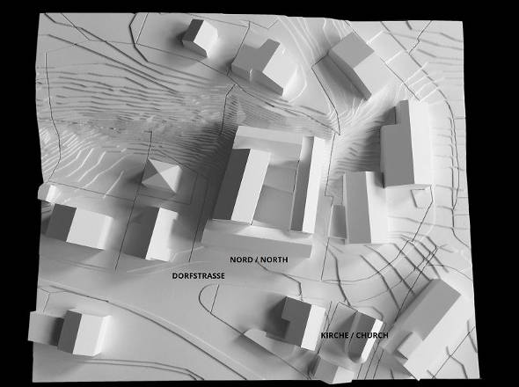The width and height of the screenshot is (519, 387).
Task: Select the small cube building at model top
Action: pyautogui.click(x=200, y=37)
